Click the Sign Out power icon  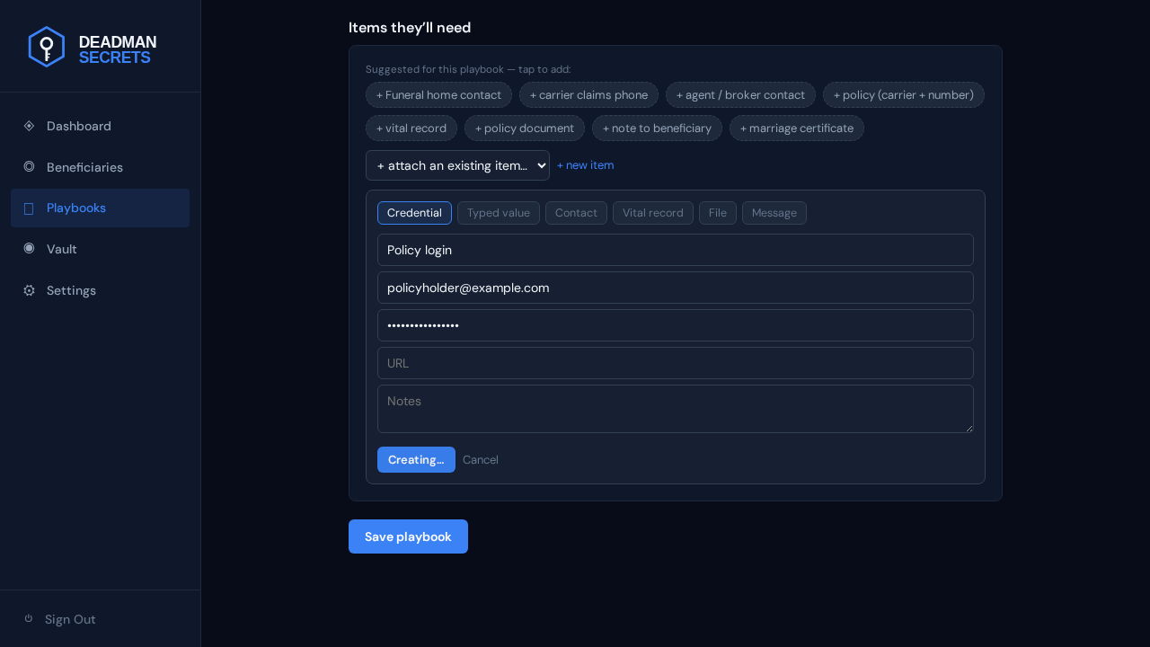(x=29, y=618)
